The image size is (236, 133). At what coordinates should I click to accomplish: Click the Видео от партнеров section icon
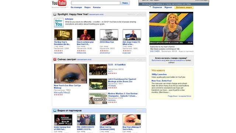coord(55,110)
